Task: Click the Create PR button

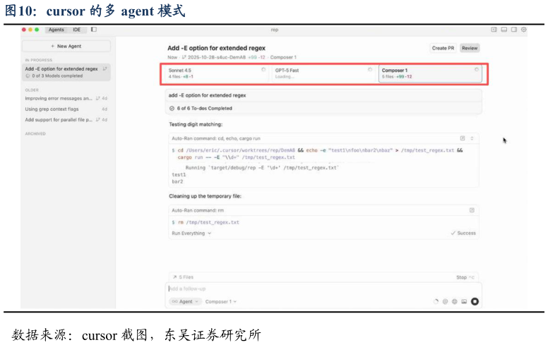Action: [x=443, y=48]
